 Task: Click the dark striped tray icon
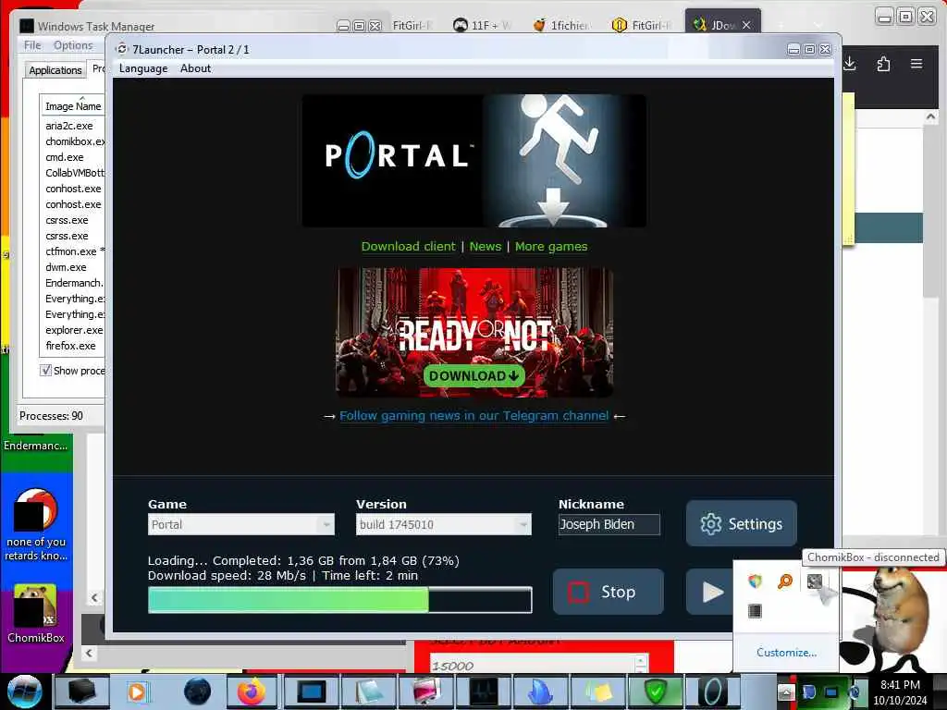pyautogui.click(x=755, y=611)
